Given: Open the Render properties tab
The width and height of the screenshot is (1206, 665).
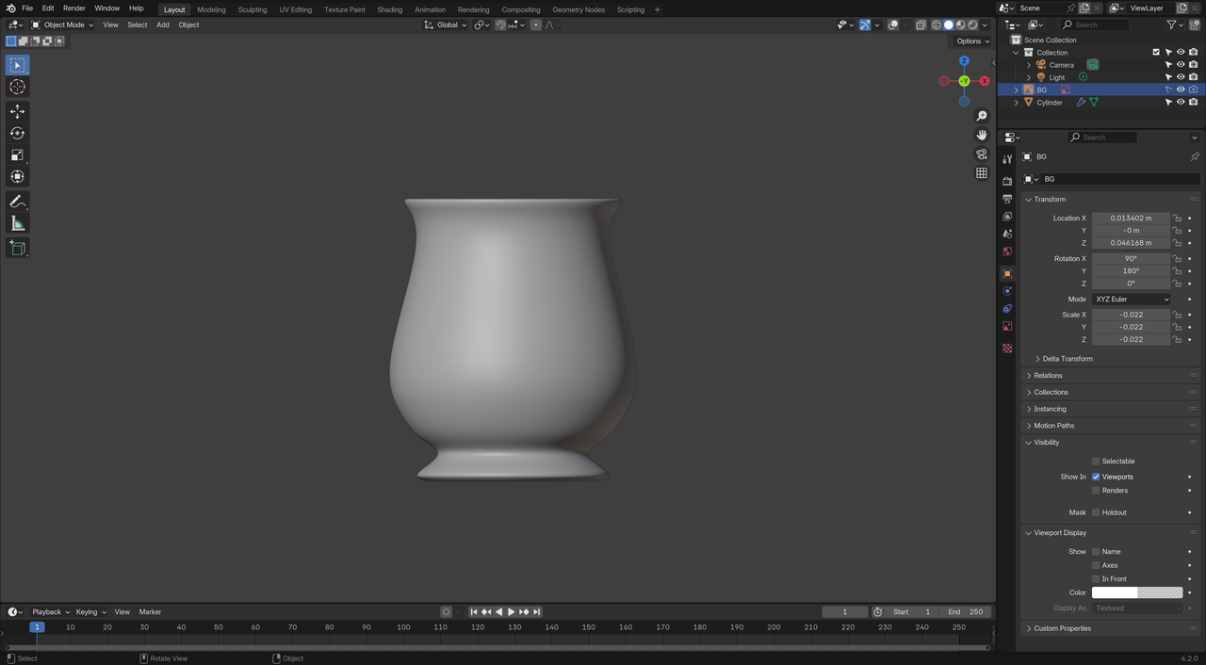Looking at the screenshot, I should pyautogui.click(x=1007, y=181).
